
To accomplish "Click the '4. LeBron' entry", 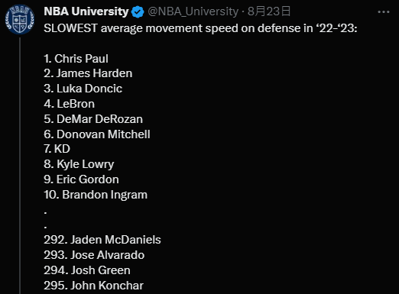I will click(69, 104).
